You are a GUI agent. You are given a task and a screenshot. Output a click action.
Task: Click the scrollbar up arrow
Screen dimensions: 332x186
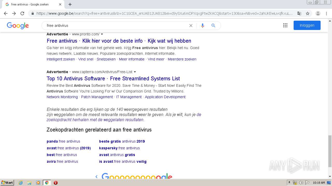coord(330,20)
